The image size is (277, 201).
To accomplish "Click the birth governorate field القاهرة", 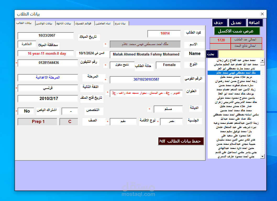I will [x=27, y=44].
